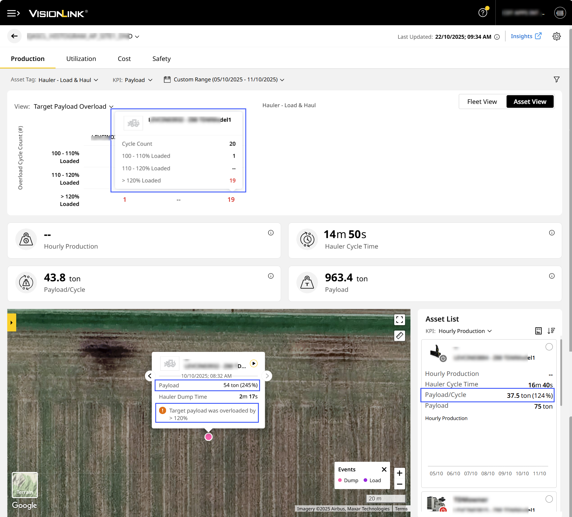Viewport: 572px width, 517px height.
Task: Click the help question mark icon
Action: click(x=483, y=13)
